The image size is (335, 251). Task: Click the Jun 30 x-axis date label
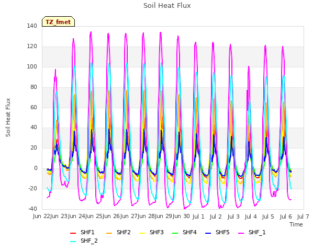point(181,216)
